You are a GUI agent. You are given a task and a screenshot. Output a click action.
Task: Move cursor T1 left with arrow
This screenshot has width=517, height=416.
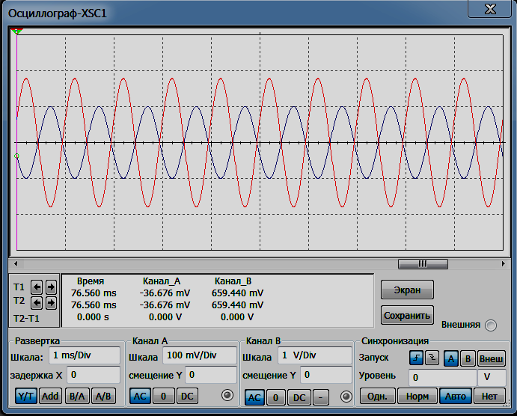click(36, 287)
